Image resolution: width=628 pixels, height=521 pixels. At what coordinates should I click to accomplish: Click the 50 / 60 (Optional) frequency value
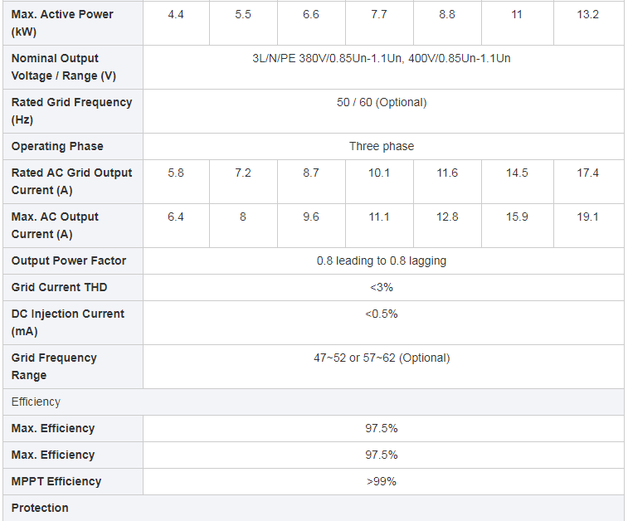tap(382, 103)
